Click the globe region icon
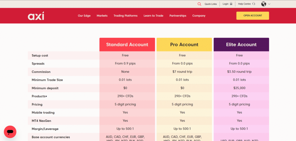 264,4
